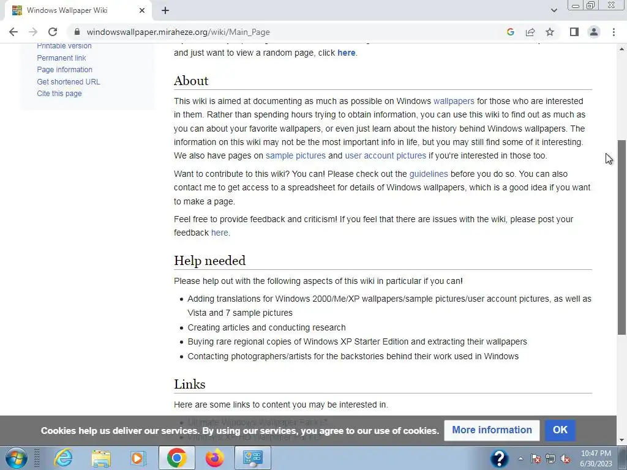The width and height of the screenshot is (627, 470).
Task: Click the feedback 'here' link
Action: click(x=220, y=233)
